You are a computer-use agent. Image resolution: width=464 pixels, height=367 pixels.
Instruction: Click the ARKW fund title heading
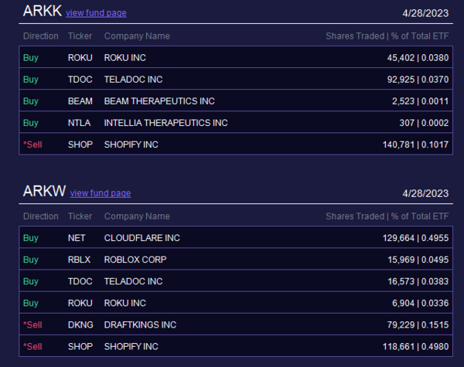[x=44, y=191]
